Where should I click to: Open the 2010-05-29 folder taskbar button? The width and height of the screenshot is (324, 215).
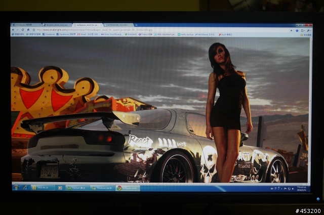click(43, 188)
